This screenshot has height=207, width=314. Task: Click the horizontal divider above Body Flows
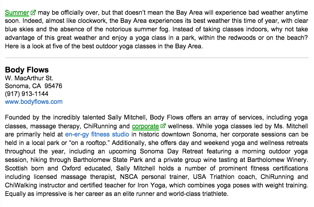coord(157,58)
